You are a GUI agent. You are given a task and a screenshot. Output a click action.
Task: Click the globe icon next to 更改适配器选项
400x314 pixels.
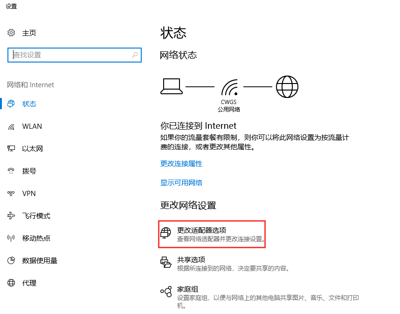click(166, 232)
